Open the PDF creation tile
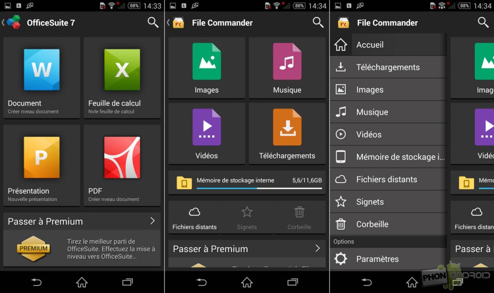This screenshot has height=293, width=494. point(122,165)
